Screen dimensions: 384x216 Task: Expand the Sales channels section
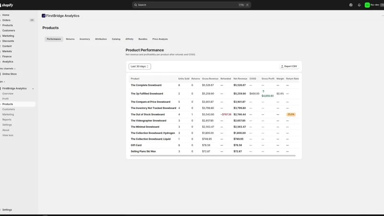click(x=8, y=69)
